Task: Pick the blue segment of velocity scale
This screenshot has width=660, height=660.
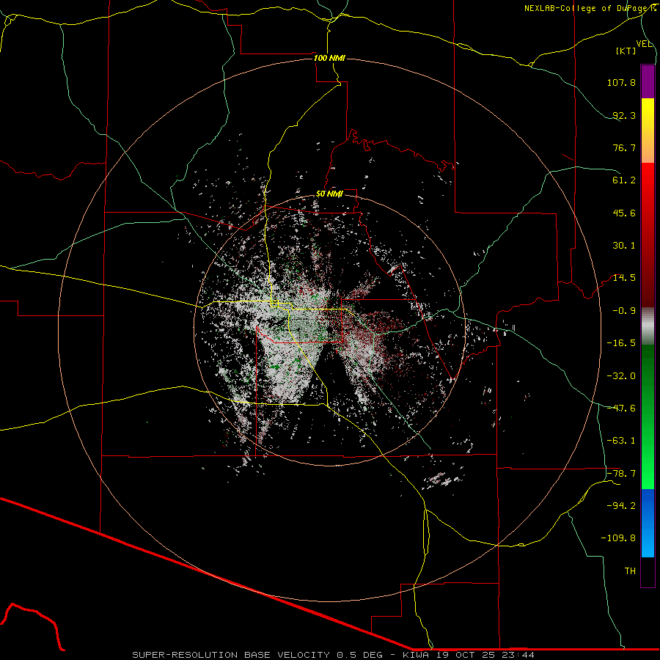Action: coord(648,523)
